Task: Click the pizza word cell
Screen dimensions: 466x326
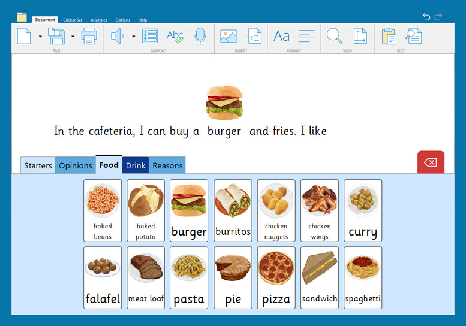Action: [276, 277]
